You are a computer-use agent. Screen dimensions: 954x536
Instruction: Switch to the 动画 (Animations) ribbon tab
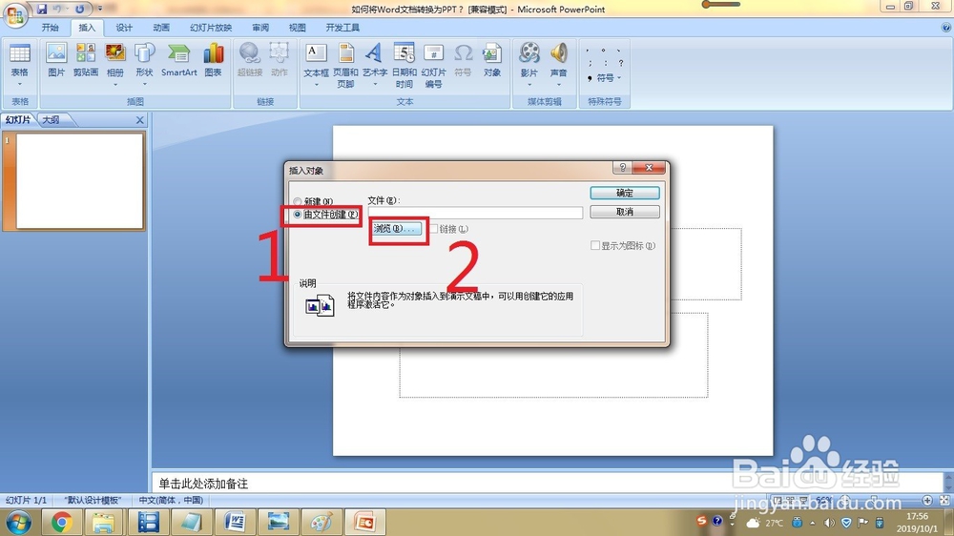pos(161,28)
